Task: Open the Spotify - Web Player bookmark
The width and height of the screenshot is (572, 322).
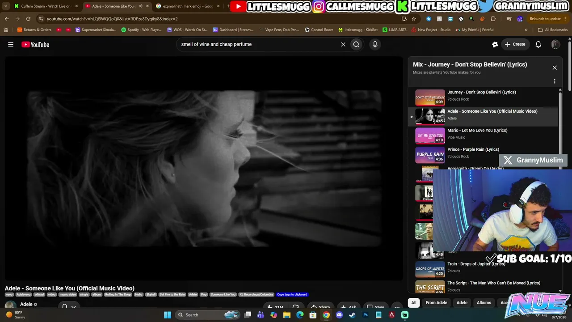Action: click(x=141, y=30)
